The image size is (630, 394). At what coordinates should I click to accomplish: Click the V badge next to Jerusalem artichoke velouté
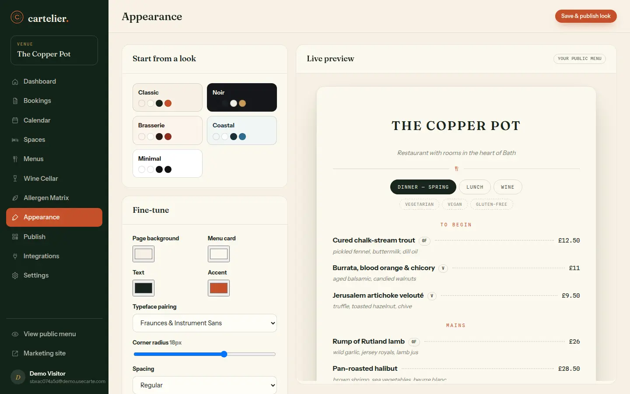coord(432,296)
